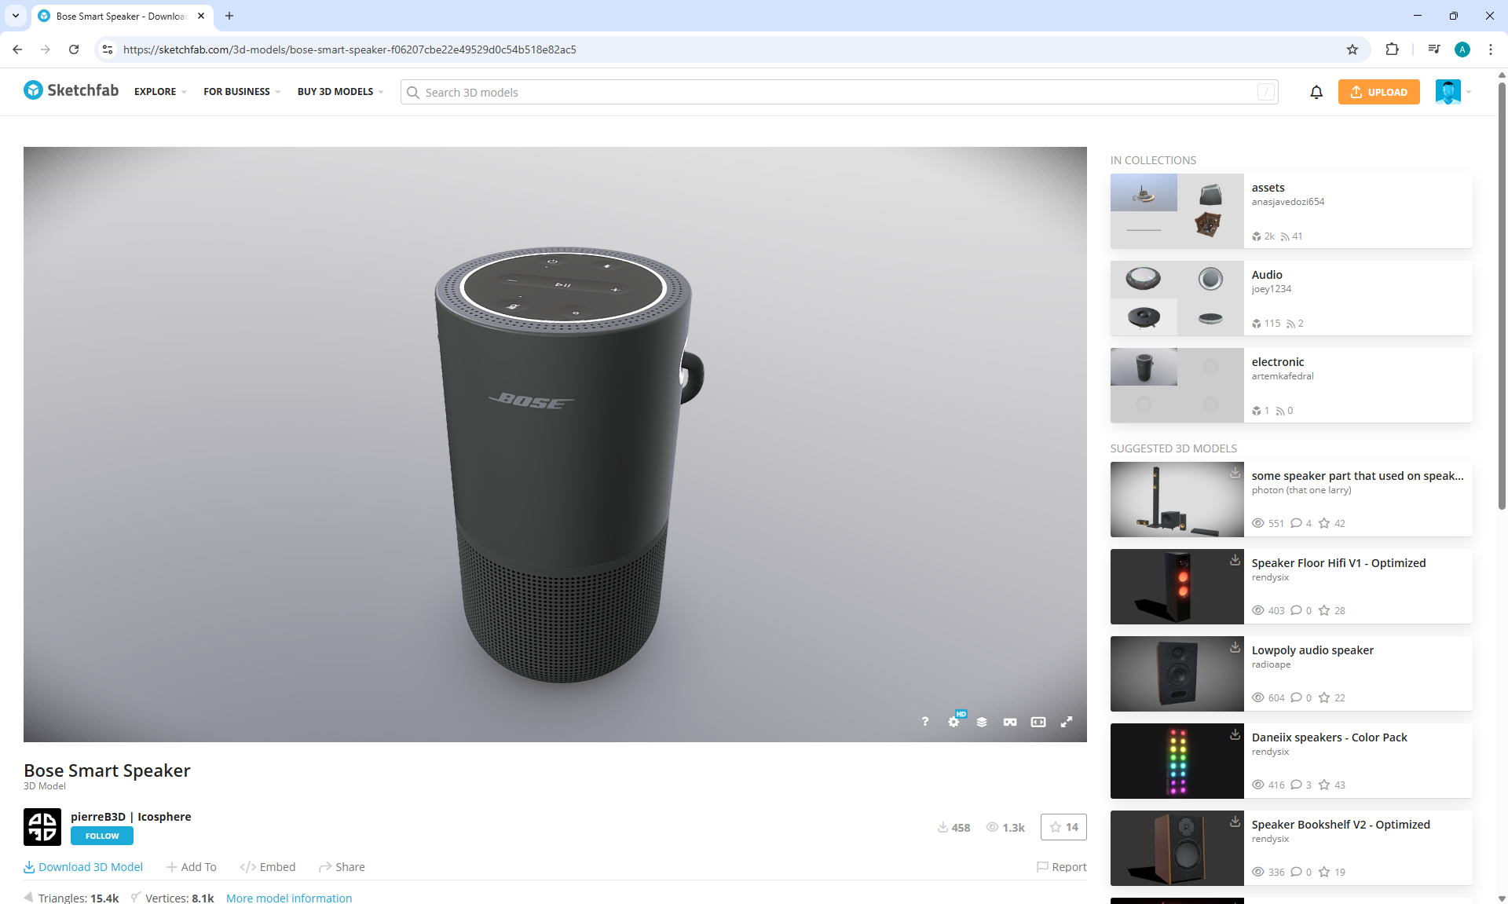Toggle theater mode in the viewer

(x=1038, y=722)
